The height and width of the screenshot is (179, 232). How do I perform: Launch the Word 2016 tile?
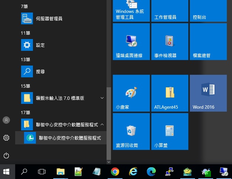208,94
